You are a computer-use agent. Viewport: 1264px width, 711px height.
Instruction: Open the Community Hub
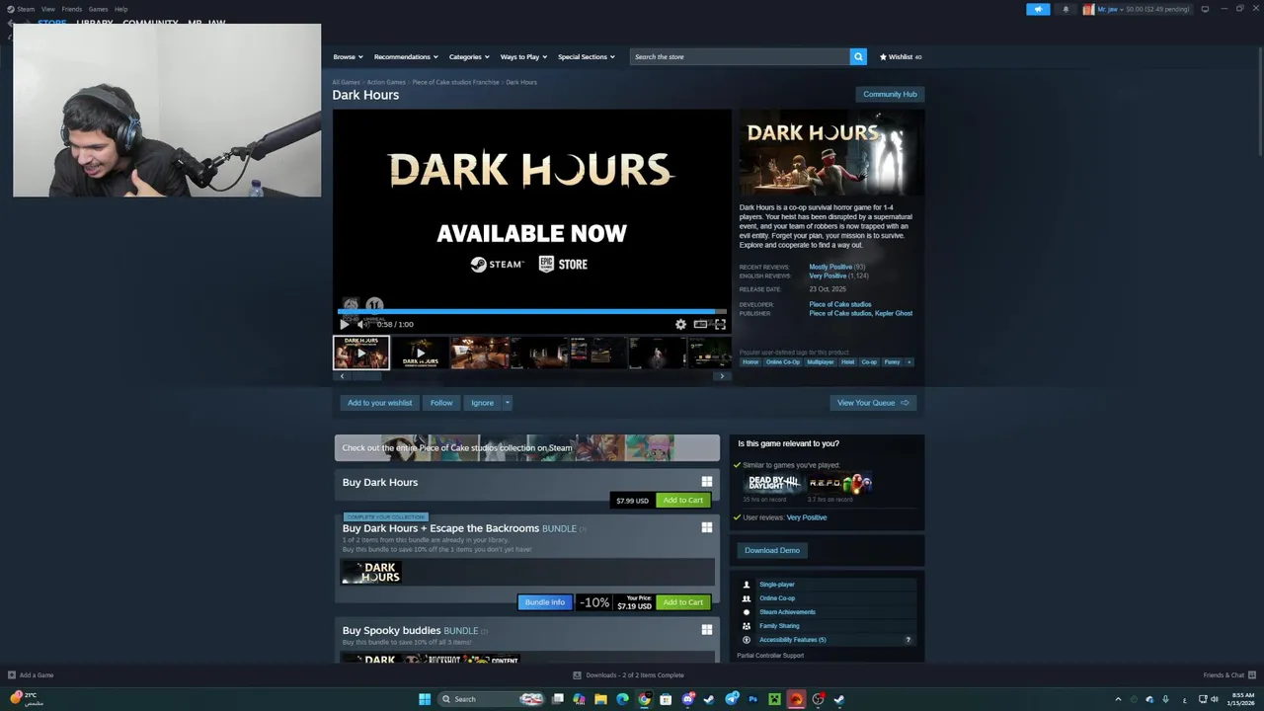pyautogui.click(x=890, y=94)
